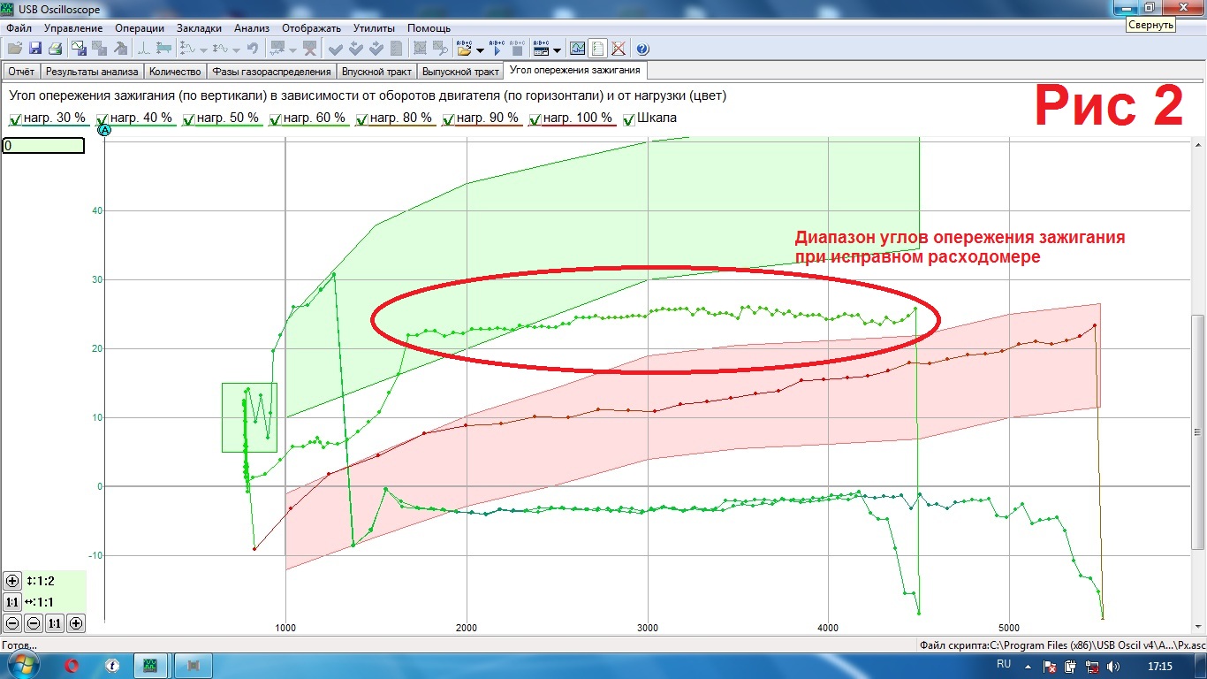Toggle the нагр. 30 % checkbox
This screenshot has width=1207, height=679.
14,119
